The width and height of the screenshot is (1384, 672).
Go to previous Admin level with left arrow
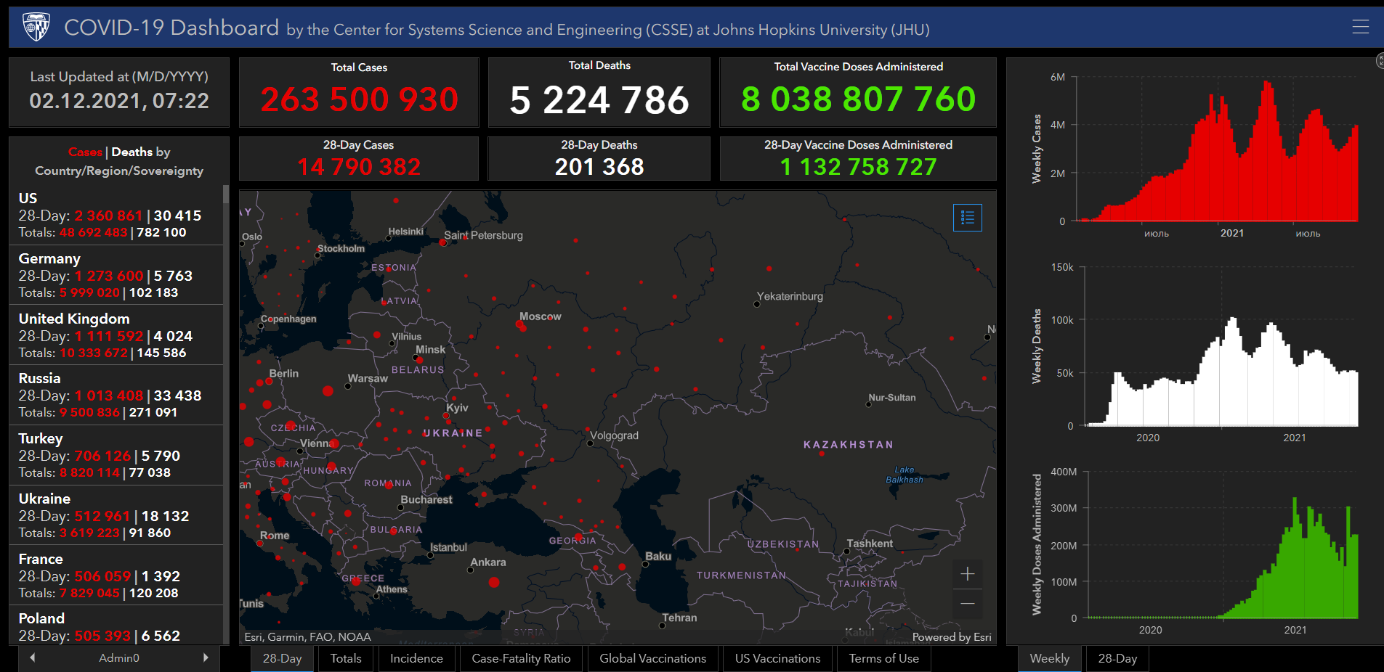(33, 657)
